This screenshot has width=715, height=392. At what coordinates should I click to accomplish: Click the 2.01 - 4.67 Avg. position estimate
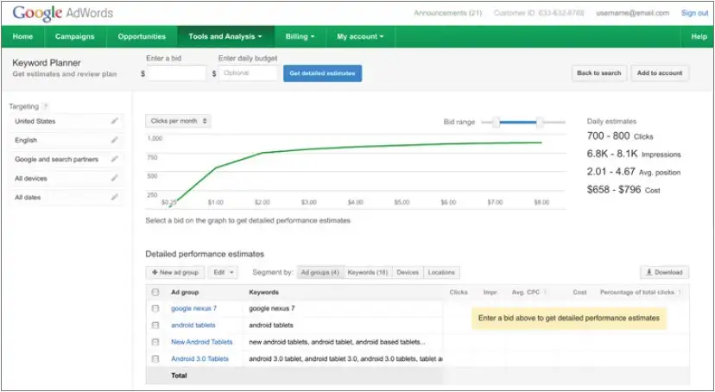(634, 172)
